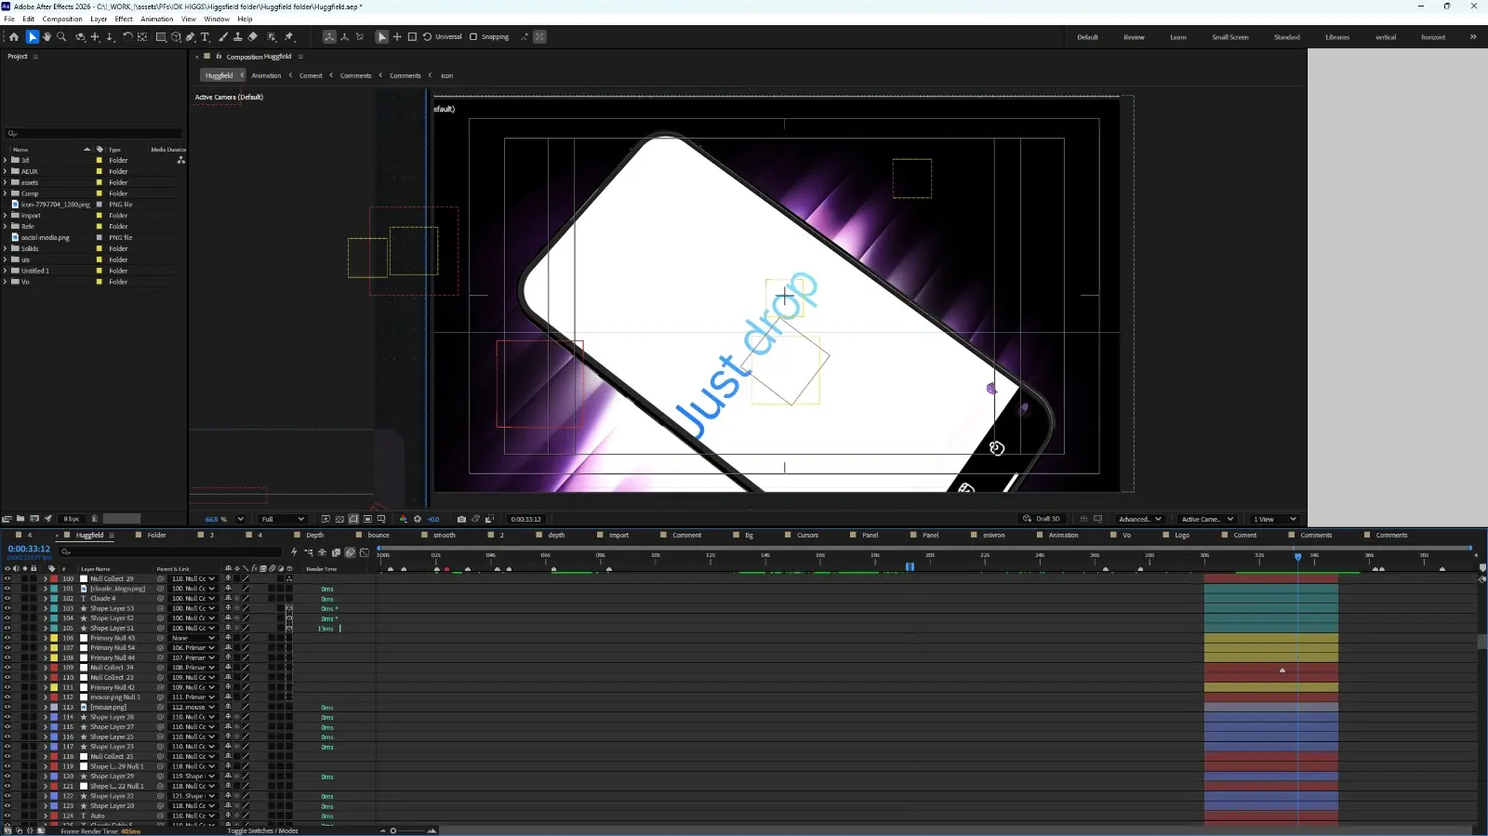Viewport: 1488px width, 836px height.
Task: Hide layer 100 Null Collect 29 via eye
Action: point(7,578)
